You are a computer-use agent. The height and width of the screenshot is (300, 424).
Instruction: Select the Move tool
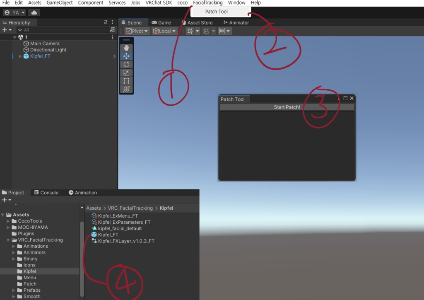pos(126,56)
